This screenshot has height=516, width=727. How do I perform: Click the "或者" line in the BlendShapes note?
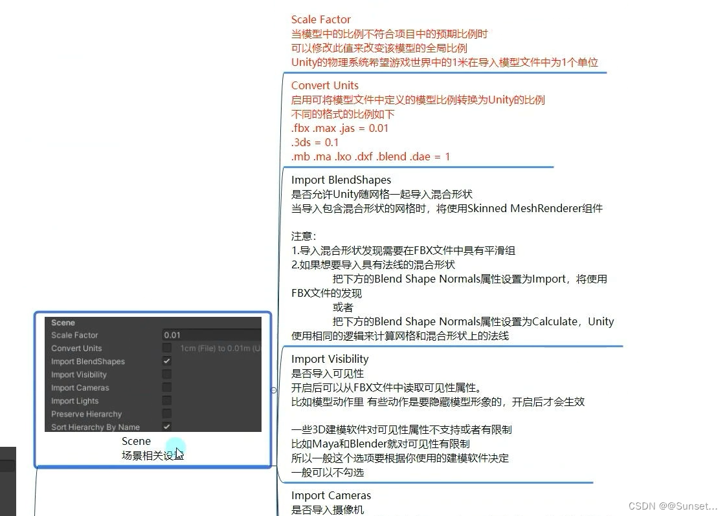click(x=342, y=307)
